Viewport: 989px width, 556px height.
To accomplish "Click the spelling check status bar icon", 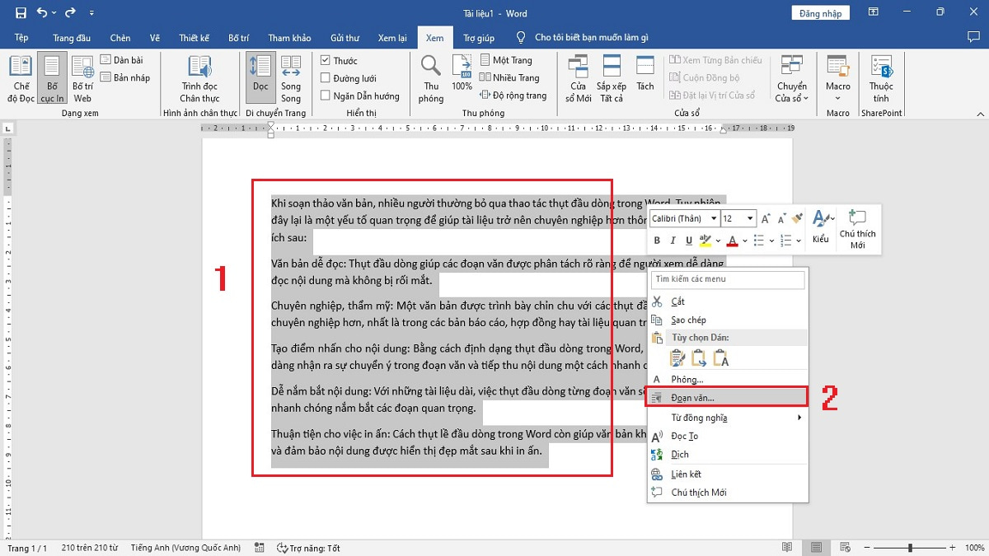I will click(x=260, y=548).
